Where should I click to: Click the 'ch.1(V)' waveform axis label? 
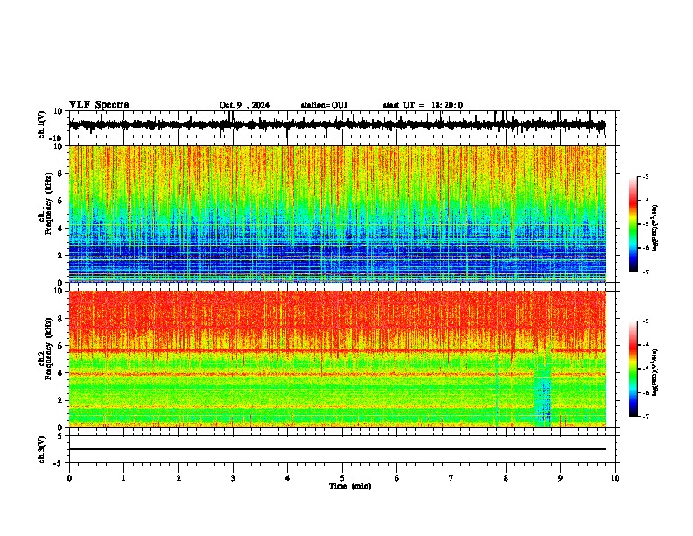tap(42, 124)
